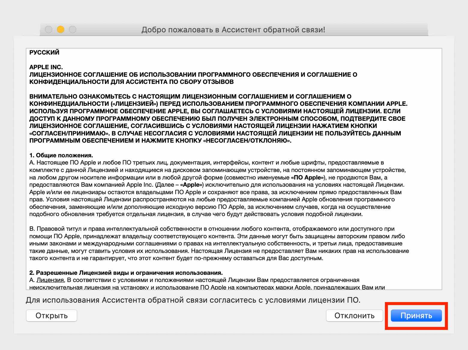Image resolution: width=468 pixels, height=350 pixels.
Task: Click the heading '1. Общие положения.'
Action: point(61,155)
